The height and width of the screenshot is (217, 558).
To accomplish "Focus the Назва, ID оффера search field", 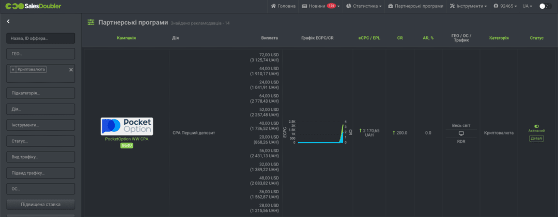I will (x=41, y=38).
